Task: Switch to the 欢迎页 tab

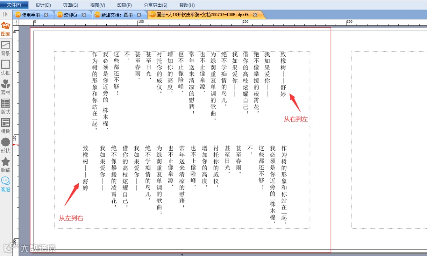Action: pos(70,15)
